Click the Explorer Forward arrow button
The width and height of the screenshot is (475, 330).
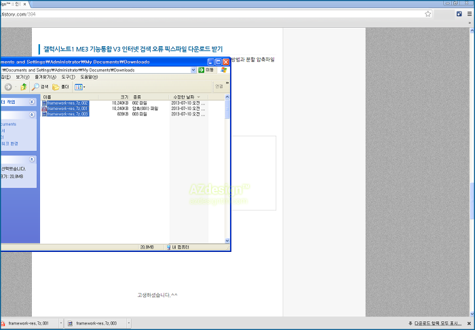point(8,87)
